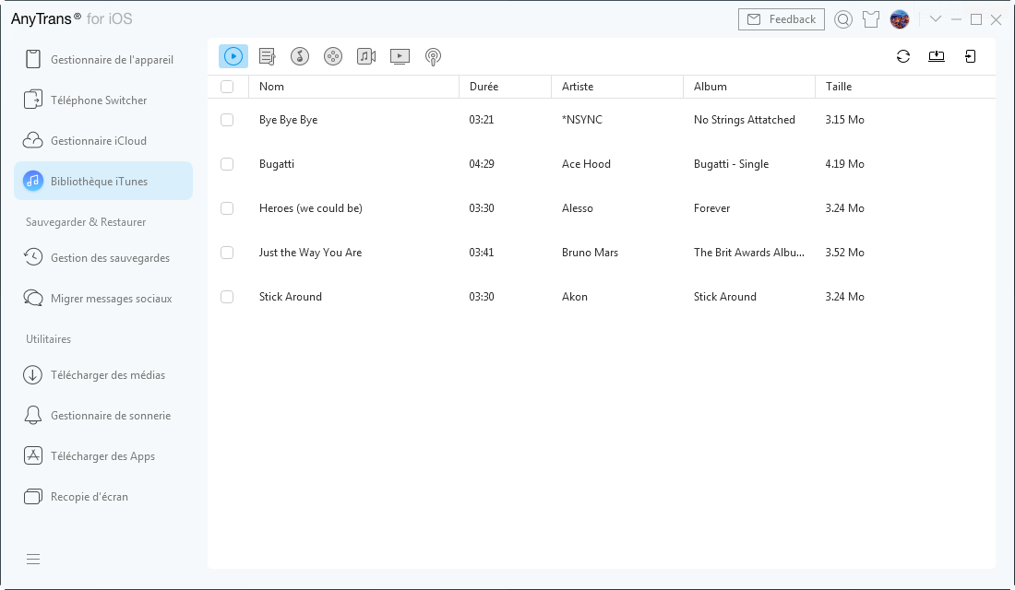1015x590 pixels.
Task: Select the song name Stick Around
Action: tap(290, 297)
